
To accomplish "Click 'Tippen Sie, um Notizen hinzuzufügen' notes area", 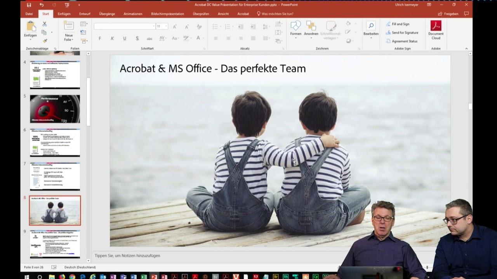I will [127, 256].
